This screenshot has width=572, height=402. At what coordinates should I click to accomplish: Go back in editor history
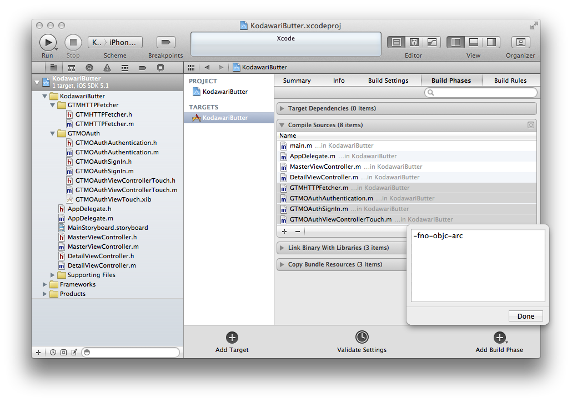click(207, 68)
